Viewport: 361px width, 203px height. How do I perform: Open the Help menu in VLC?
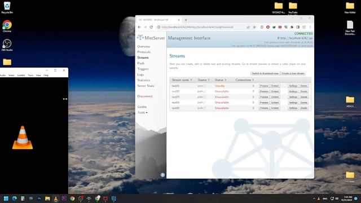[46, 75]
